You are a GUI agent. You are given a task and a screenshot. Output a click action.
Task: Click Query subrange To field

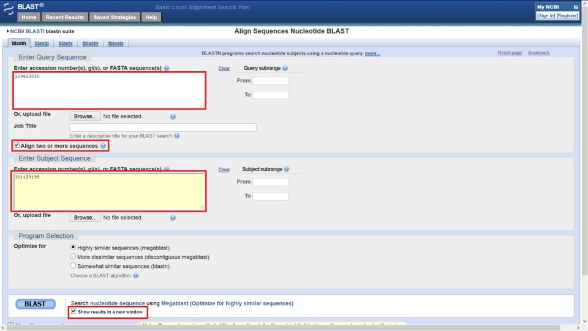[x=271, y=95]
